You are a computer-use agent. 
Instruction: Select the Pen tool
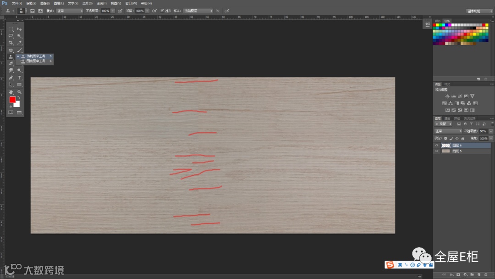tap(11, 78)
